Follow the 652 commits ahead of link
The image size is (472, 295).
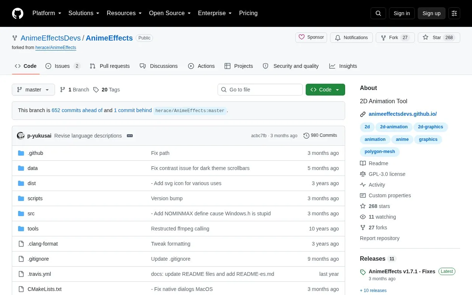click(x=77, y=110)
